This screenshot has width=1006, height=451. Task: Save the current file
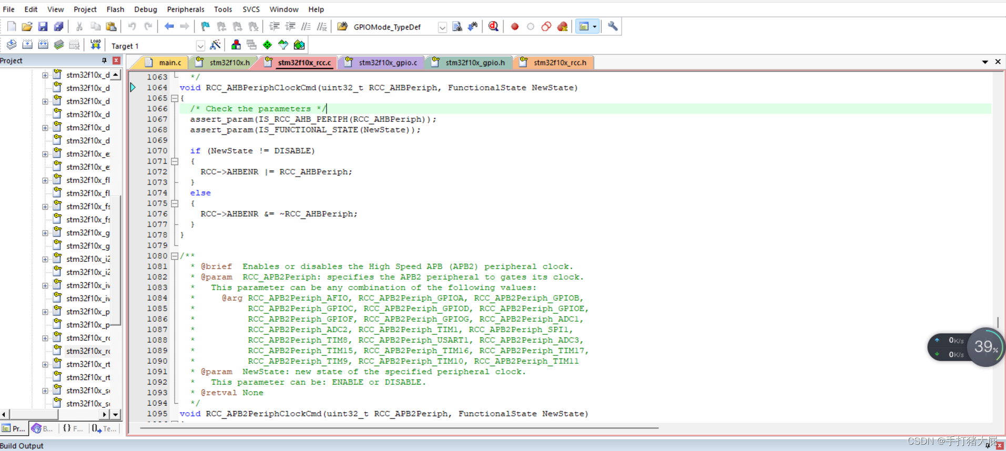[x=43, y=26]
